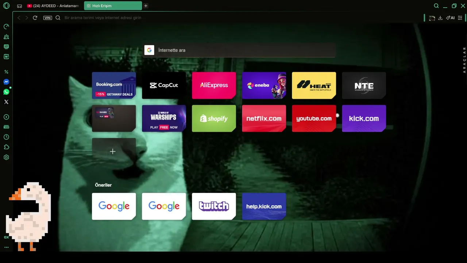
Task: Open the NTE speed dial tile
Action: pos(364,85)
